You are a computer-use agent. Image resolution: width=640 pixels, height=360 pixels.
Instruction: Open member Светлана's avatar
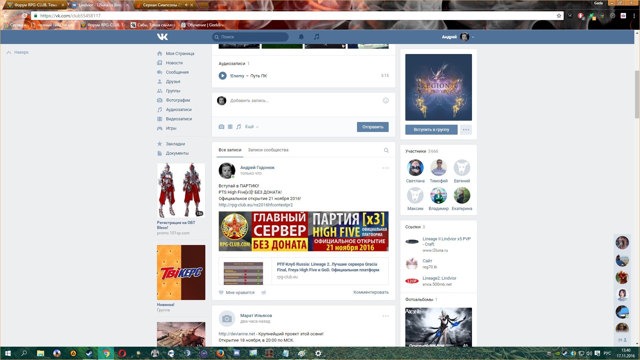tap(415, 168)
